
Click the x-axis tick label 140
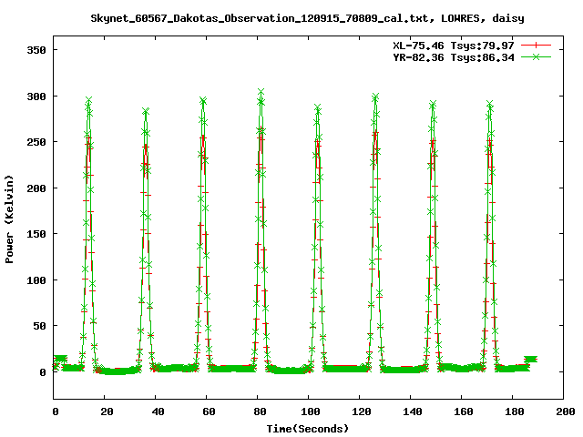(412, 412)
